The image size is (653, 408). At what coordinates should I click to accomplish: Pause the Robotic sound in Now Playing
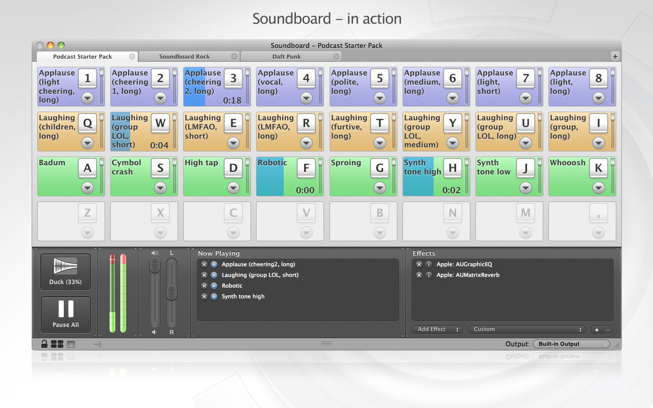point(214,286)
